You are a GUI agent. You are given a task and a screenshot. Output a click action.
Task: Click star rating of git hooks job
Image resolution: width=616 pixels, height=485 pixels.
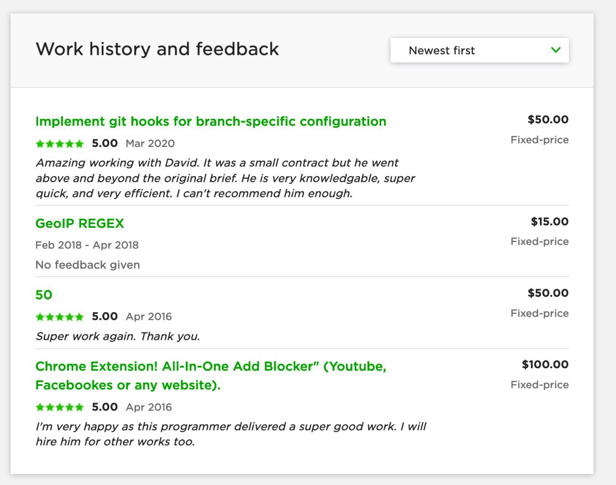[60, 143]
